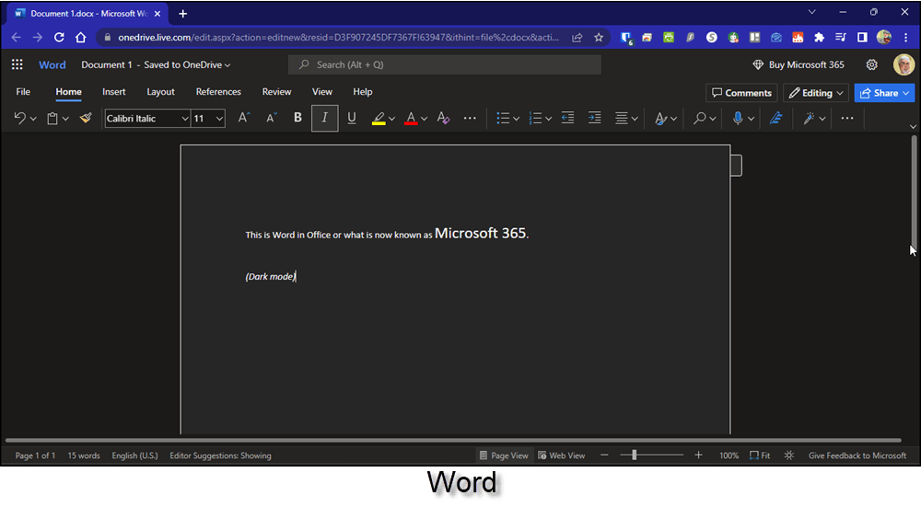
Task: Zoom in with plus button
Action: [x=698, y=455]
